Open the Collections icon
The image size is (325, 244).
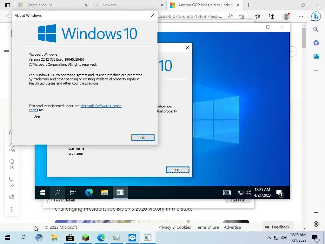[x=272, y=16]
